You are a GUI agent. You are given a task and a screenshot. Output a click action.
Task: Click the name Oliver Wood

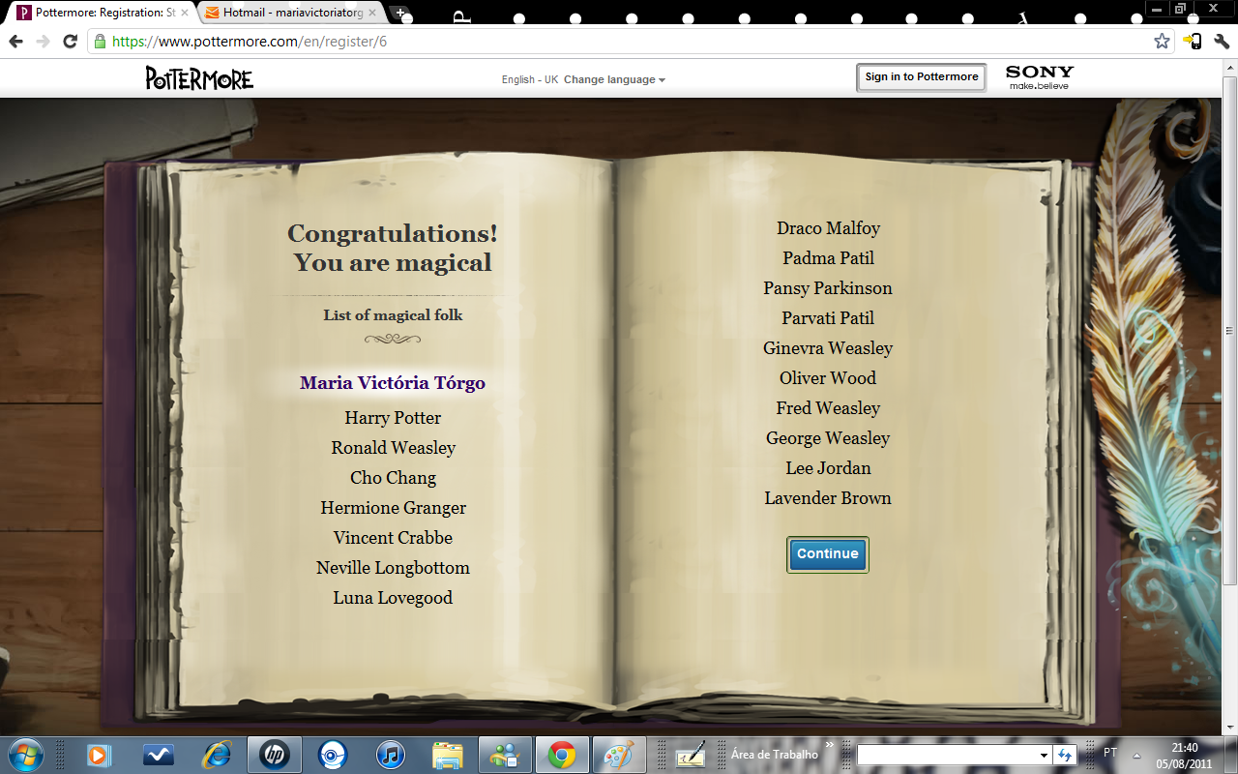point(828,378)
